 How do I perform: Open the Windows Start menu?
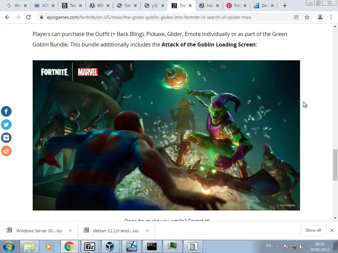[9, 246]
